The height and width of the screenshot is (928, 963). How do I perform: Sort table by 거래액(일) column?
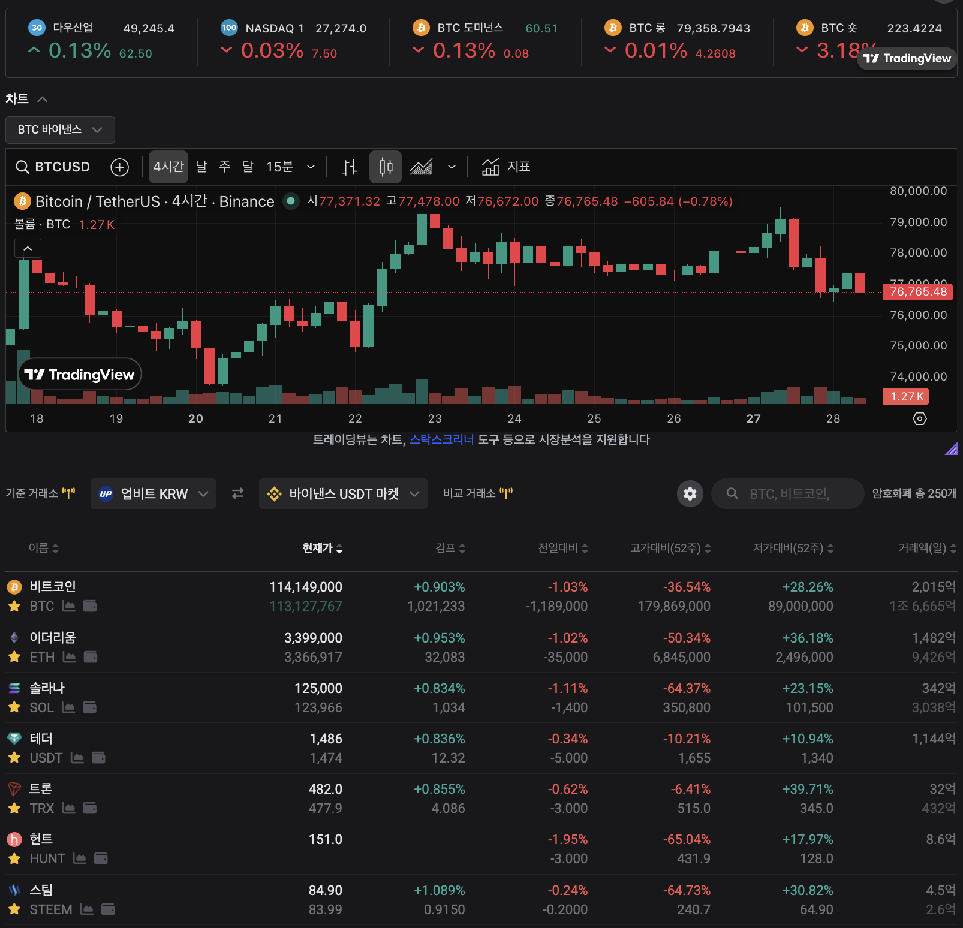click(927, 548)
